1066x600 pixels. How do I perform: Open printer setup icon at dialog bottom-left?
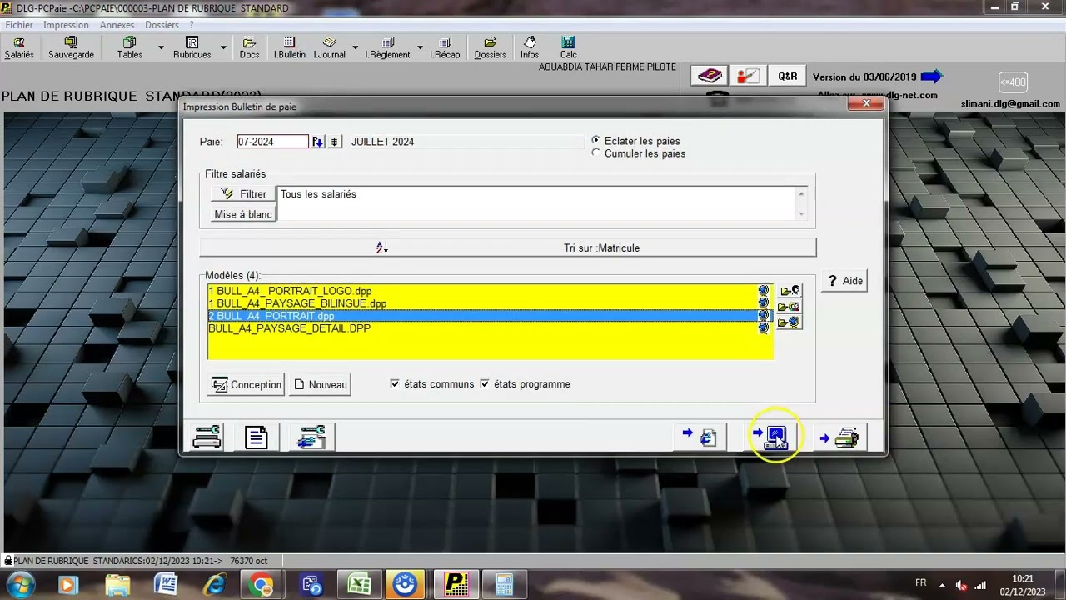(207, 437)
